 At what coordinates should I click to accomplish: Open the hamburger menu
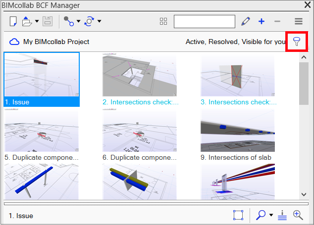[298, 21]
